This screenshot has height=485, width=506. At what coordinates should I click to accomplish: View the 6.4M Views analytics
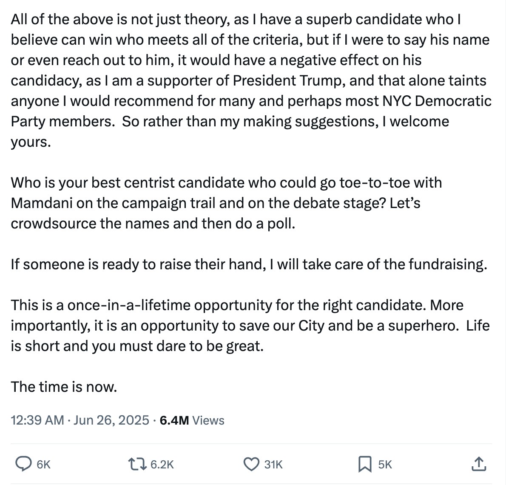click(x=192, y=420)
